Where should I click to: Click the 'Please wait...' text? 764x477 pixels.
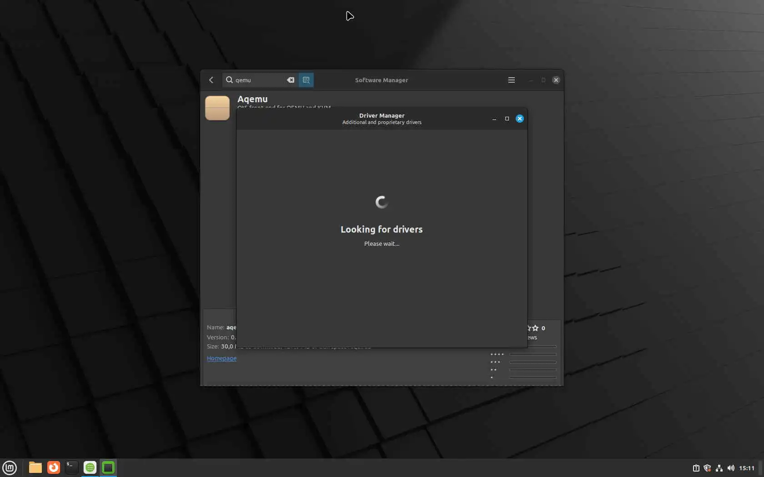point(382,244)
